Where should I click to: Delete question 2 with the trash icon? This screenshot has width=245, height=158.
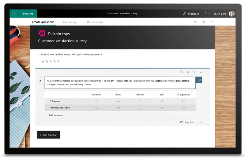pos(188,72)
